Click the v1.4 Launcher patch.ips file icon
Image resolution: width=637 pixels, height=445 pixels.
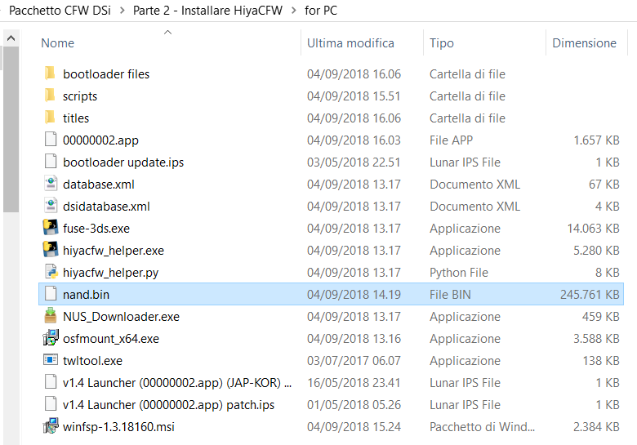coord(51,404)
